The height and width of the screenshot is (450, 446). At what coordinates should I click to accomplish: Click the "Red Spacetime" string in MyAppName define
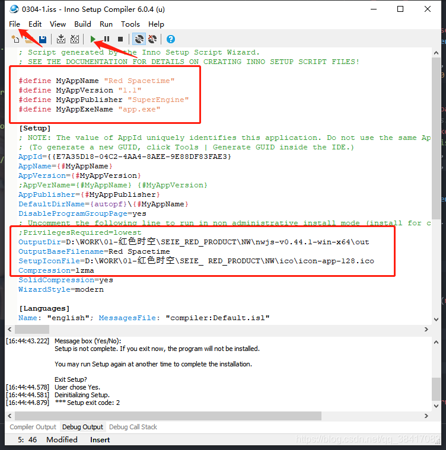(139, 81)
